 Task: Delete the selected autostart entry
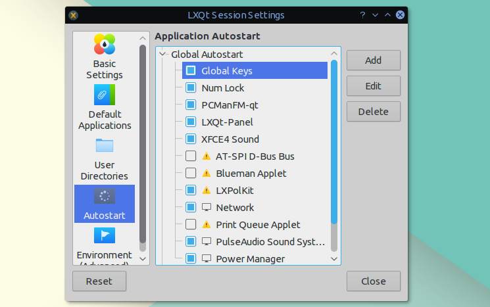click(373, 112)
